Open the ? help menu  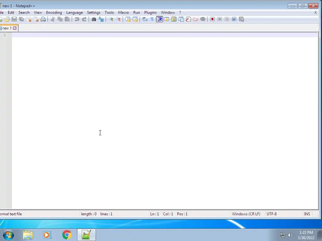click(180, 13)
